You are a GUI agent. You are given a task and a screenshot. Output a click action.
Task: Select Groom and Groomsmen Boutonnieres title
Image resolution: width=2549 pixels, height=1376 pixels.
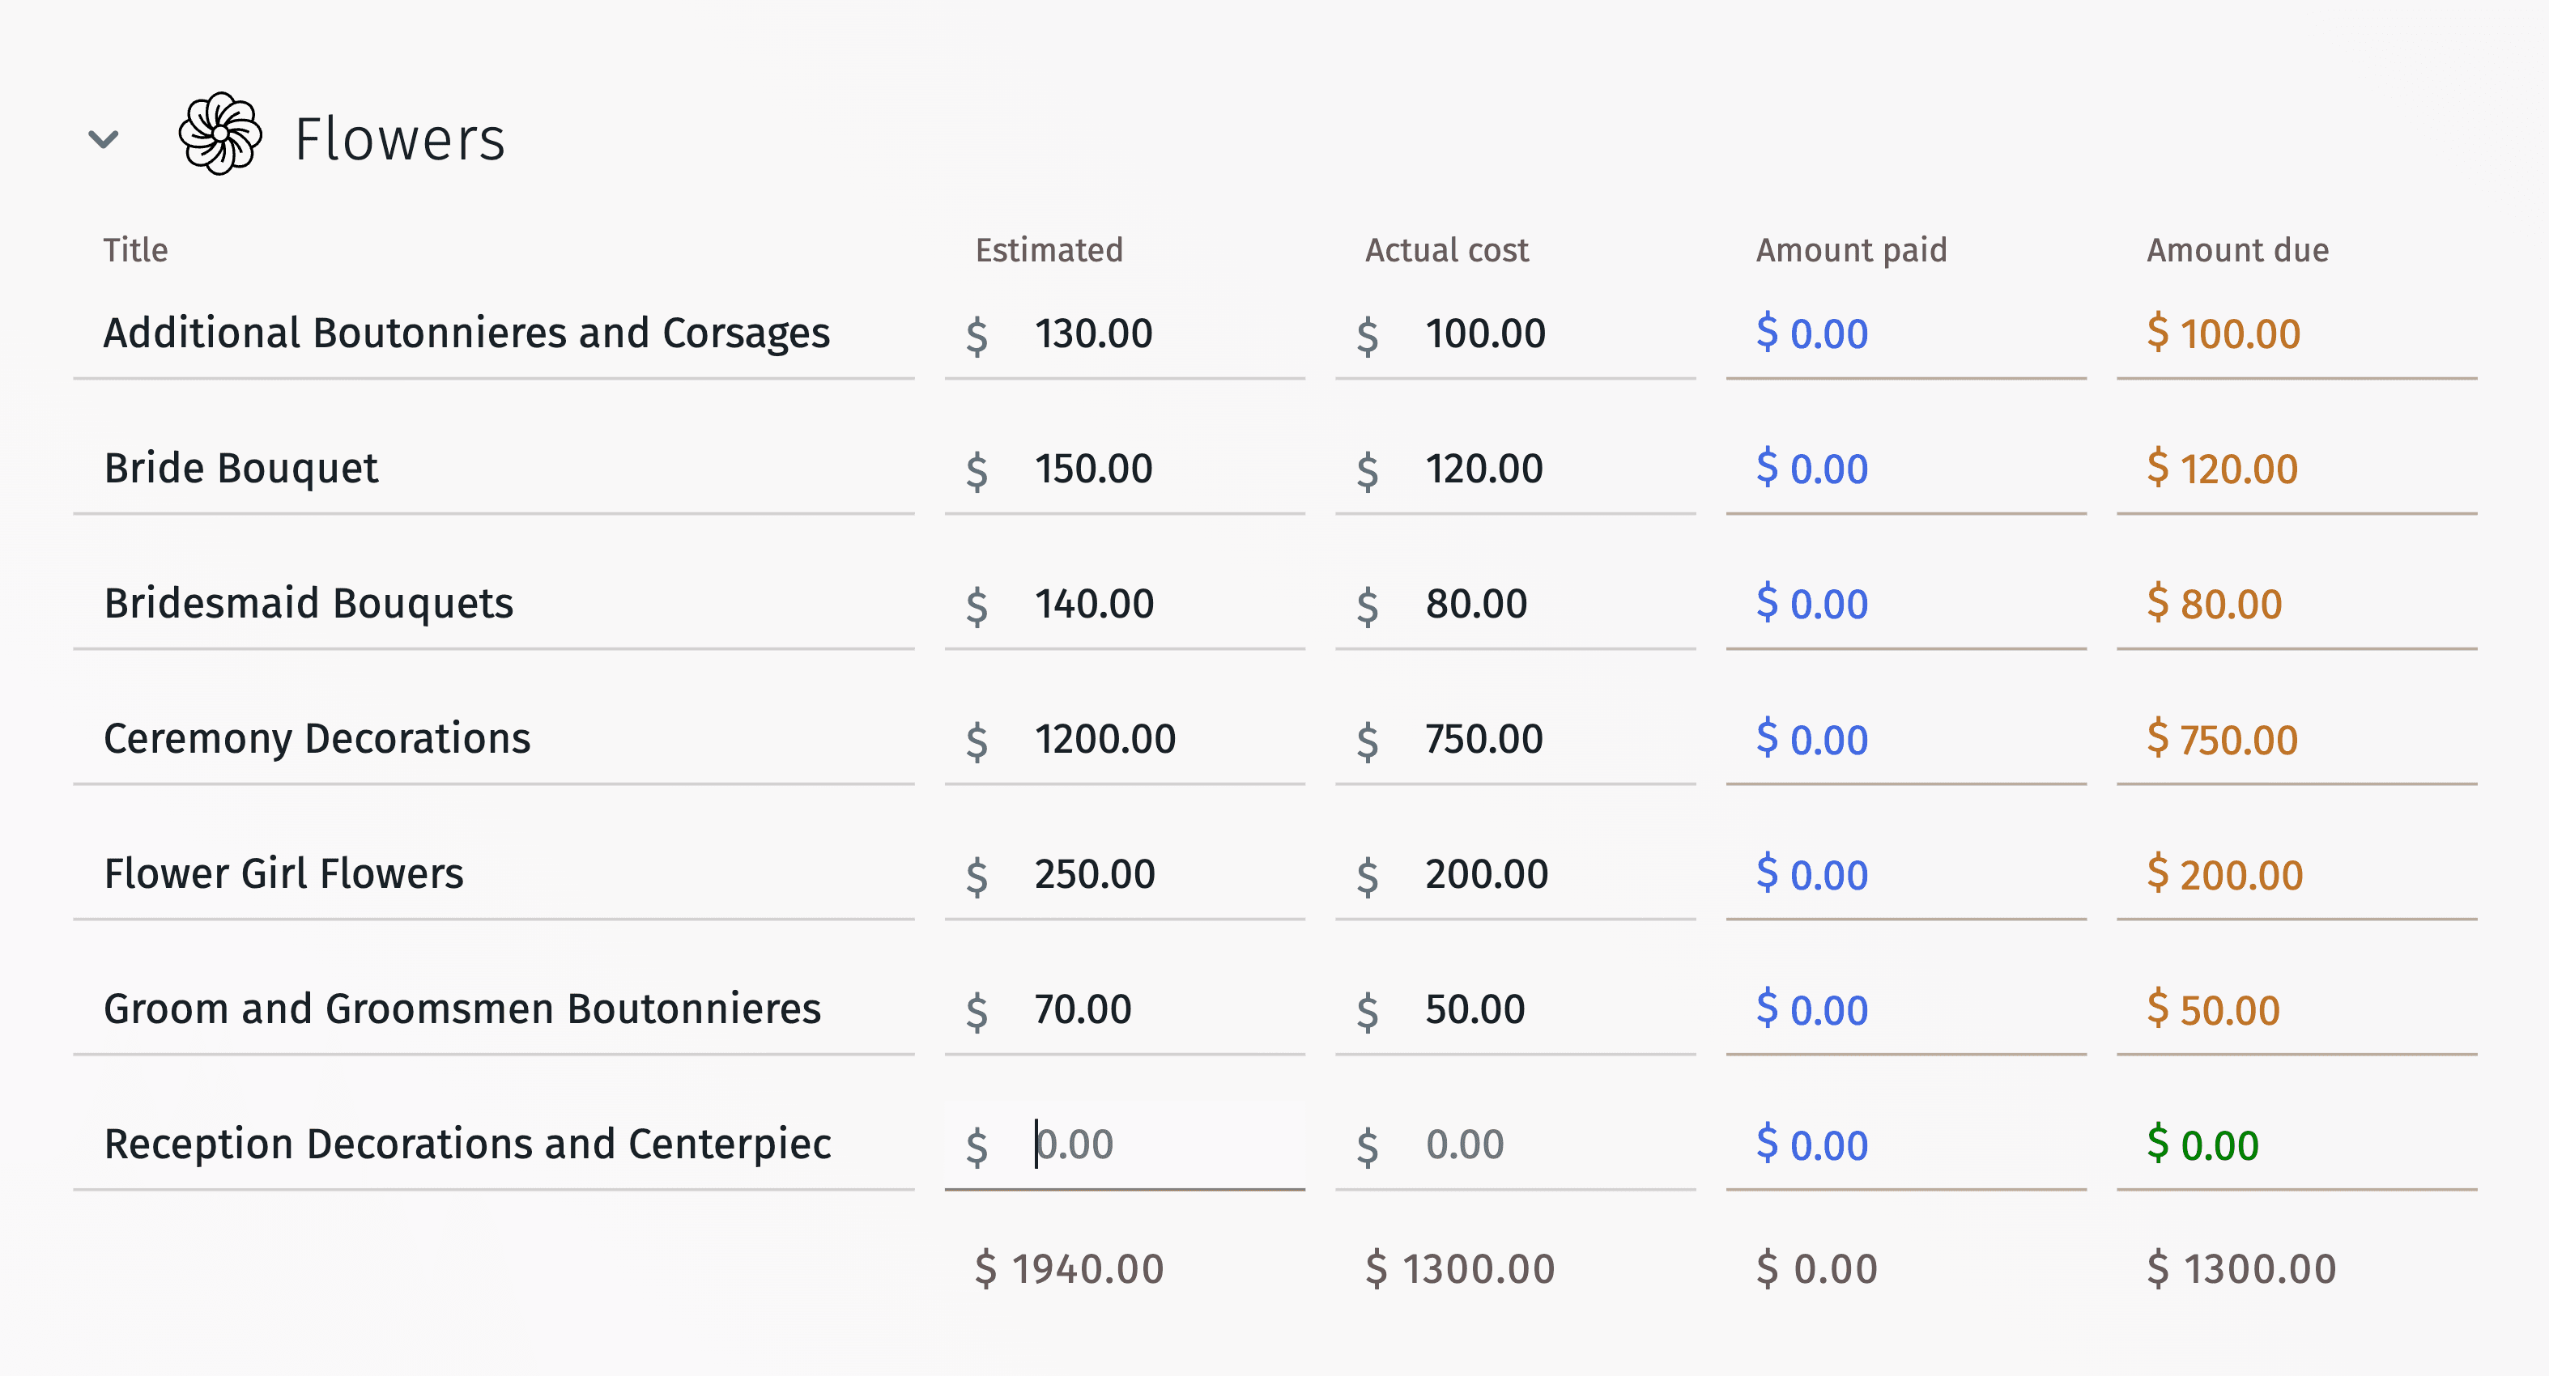point(462,1009)
